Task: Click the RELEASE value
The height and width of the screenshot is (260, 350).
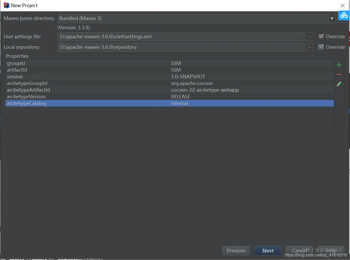Action: (x=181, y=97)
